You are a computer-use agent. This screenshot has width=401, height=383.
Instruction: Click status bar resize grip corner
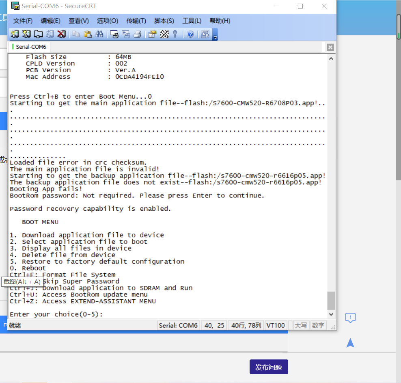click(x=333, y=327)
